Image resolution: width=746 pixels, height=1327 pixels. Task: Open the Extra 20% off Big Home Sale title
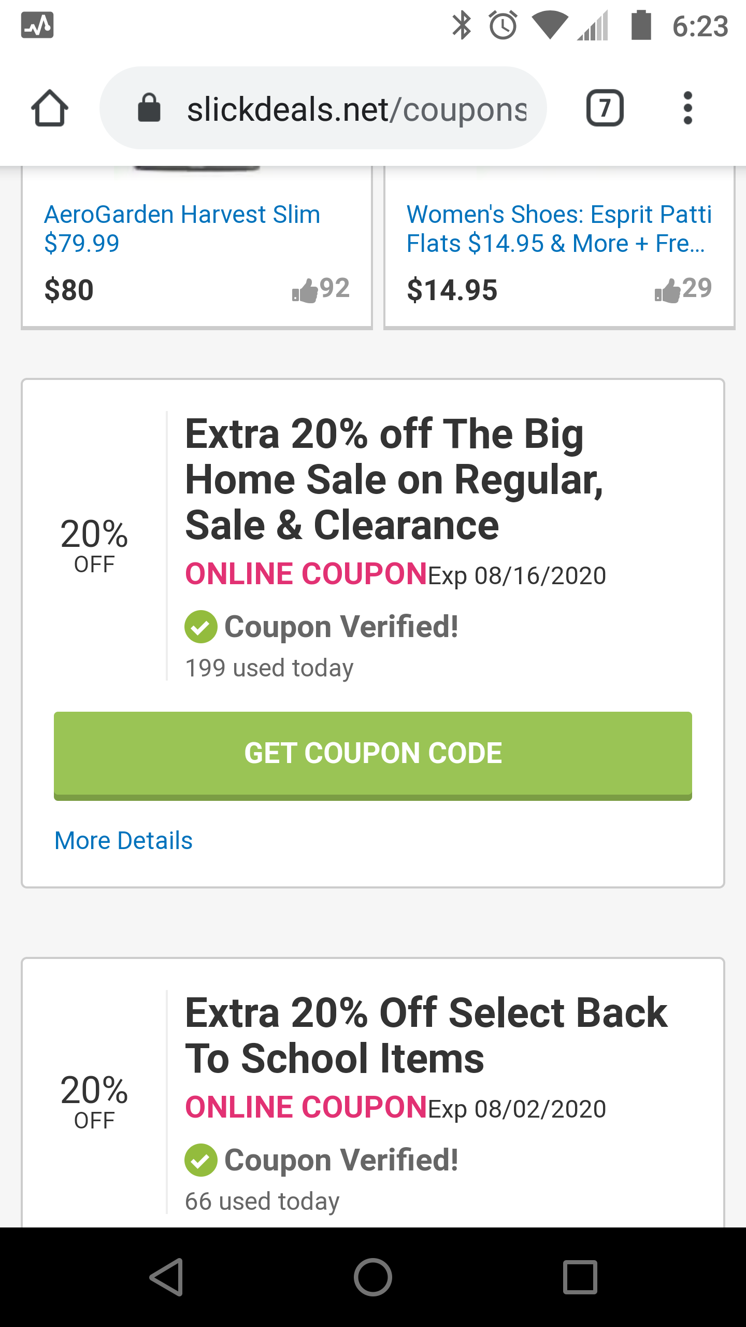(x=394, y=479)
